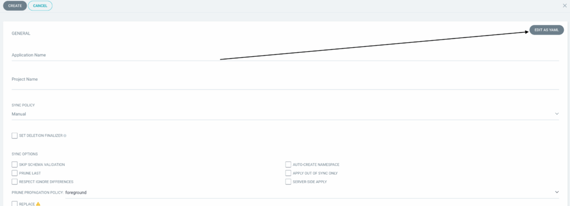570x206 pixels.
Task: Click the foreground propagation policy value
Action: tap(76, 192)
